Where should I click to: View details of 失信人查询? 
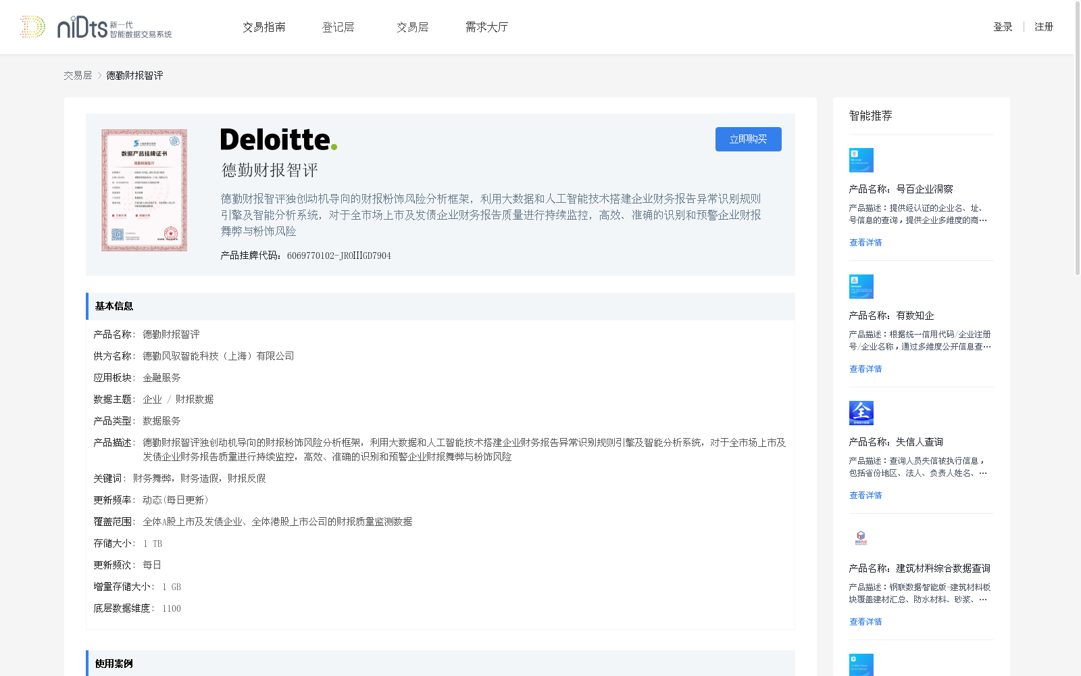(x=865, y=496)
